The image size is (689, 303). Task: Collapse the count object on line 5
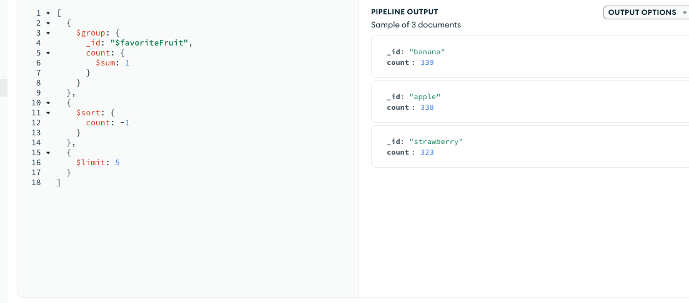click(x=48, y=53)
